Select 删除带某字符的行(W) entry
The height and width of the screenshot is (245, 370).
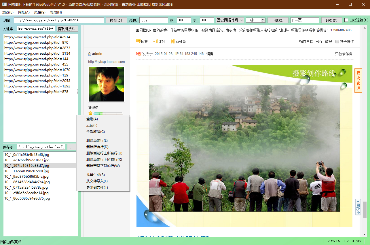coord(103,166)
